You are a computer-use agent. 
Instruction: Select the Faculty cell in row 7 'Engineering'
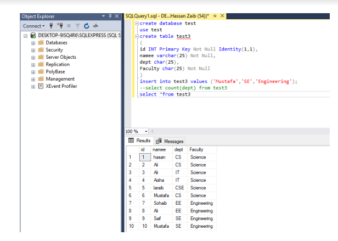[202, 203]
